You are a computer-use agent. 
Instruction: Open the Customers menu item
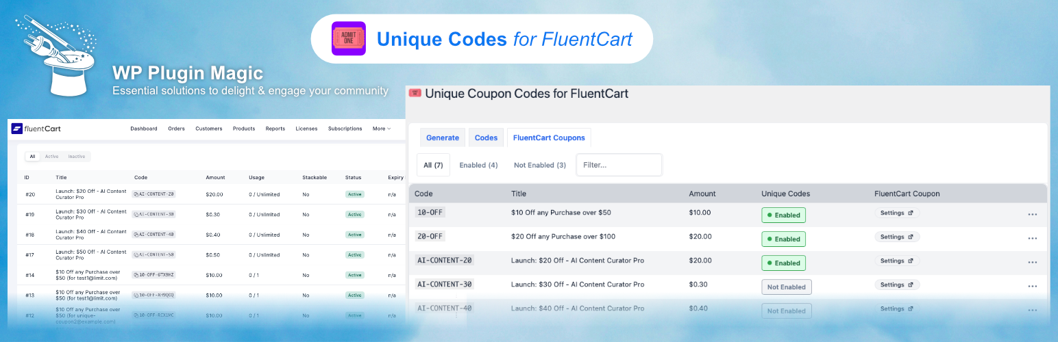pos(209,129)
